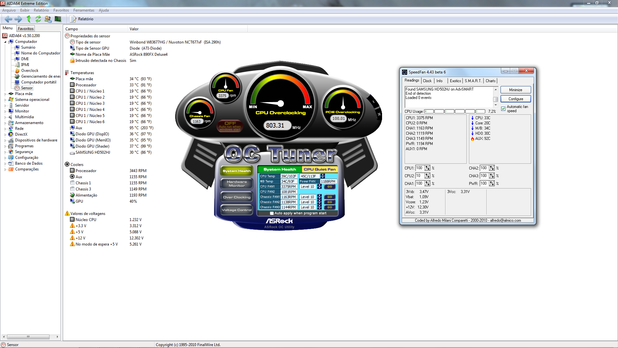Screen dimensions: 618x348
Task: Open the Arquivo menu
Action: click(9, 10)
